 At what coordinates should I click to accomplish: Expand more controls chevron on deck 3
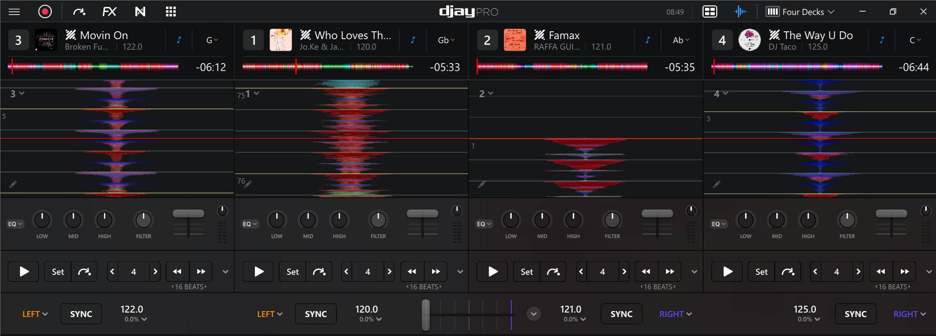tap(226, 272)
